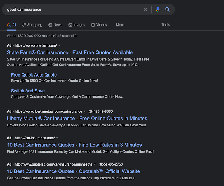The width and height of the screenshot is (224, 186).
Task: Click 'Find Average 2021 Insurance Rates' description
Action: tap(80, 152)
